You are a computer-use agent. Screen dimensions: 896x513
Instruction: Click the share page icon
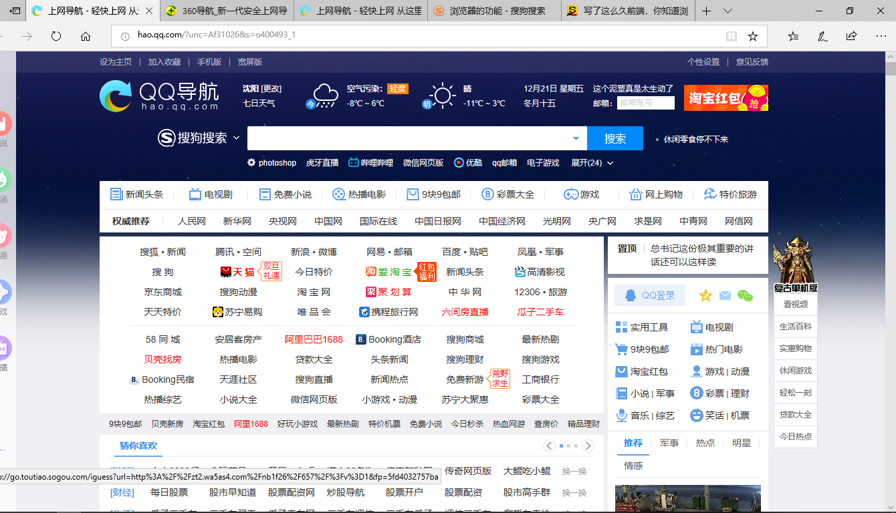coord(851,36)
